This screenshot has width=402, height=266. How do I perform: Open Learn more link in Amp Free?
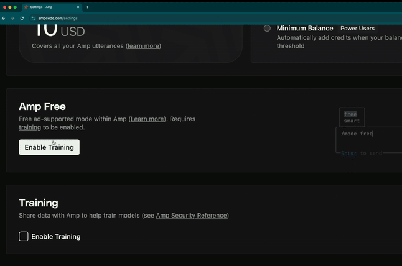147,119
